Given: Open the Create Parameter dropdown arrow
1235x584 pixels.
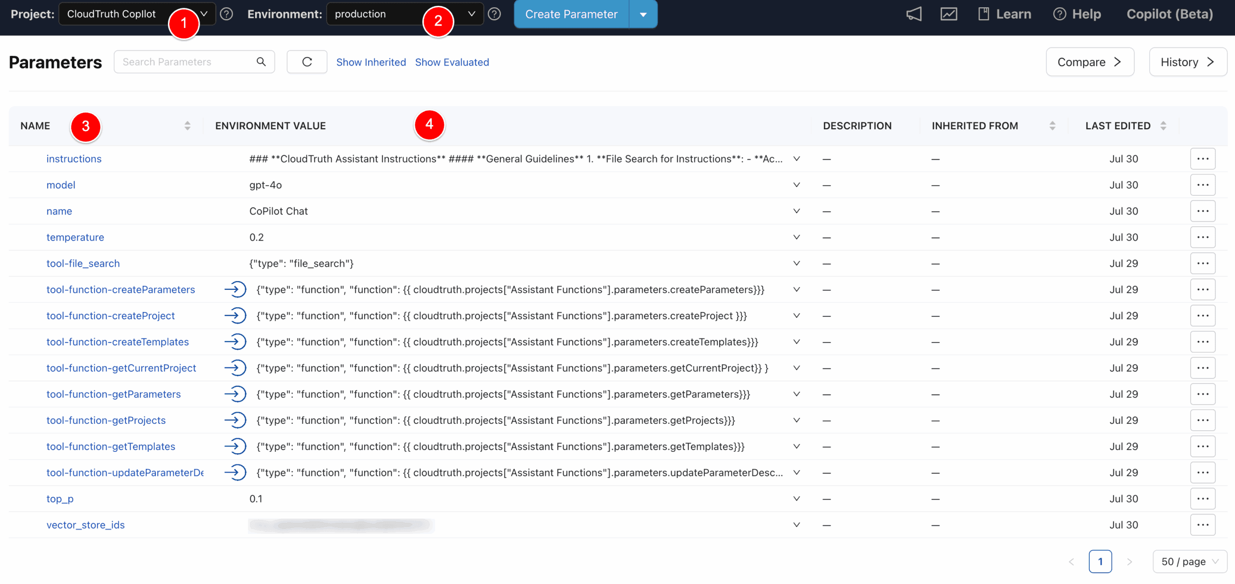Looking at the screenshot, I should [643, 14].
